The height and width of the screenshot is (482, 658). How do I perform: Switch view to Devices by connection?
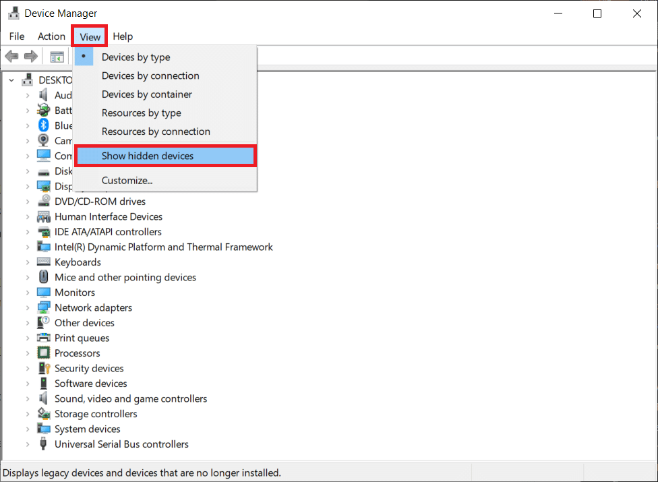(150, 76)
